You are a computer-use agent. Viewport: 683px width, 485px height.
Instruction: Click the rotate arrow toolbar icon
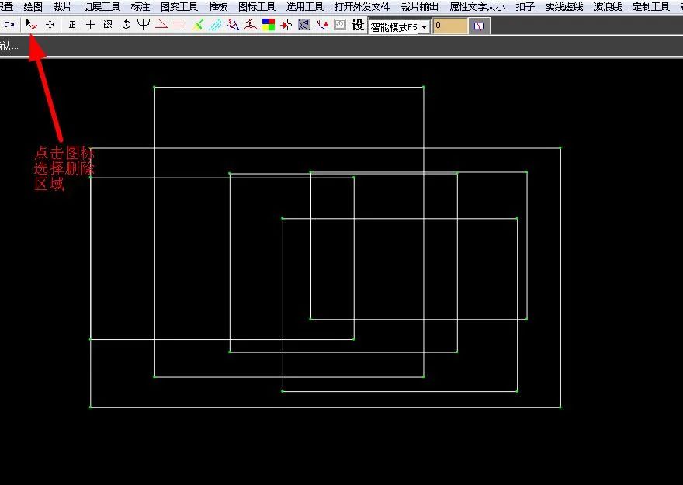(127, 25)
